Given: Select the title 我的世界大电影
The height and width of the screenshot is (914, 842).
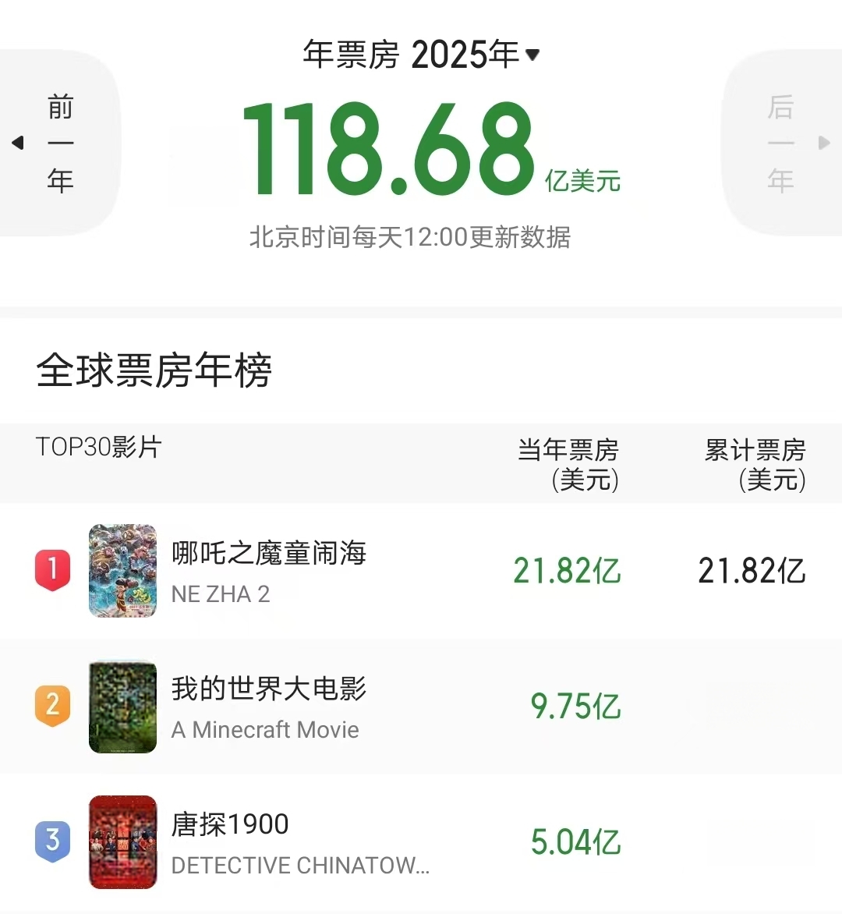Looking at the screenshot, I should [x=269, y=689].
